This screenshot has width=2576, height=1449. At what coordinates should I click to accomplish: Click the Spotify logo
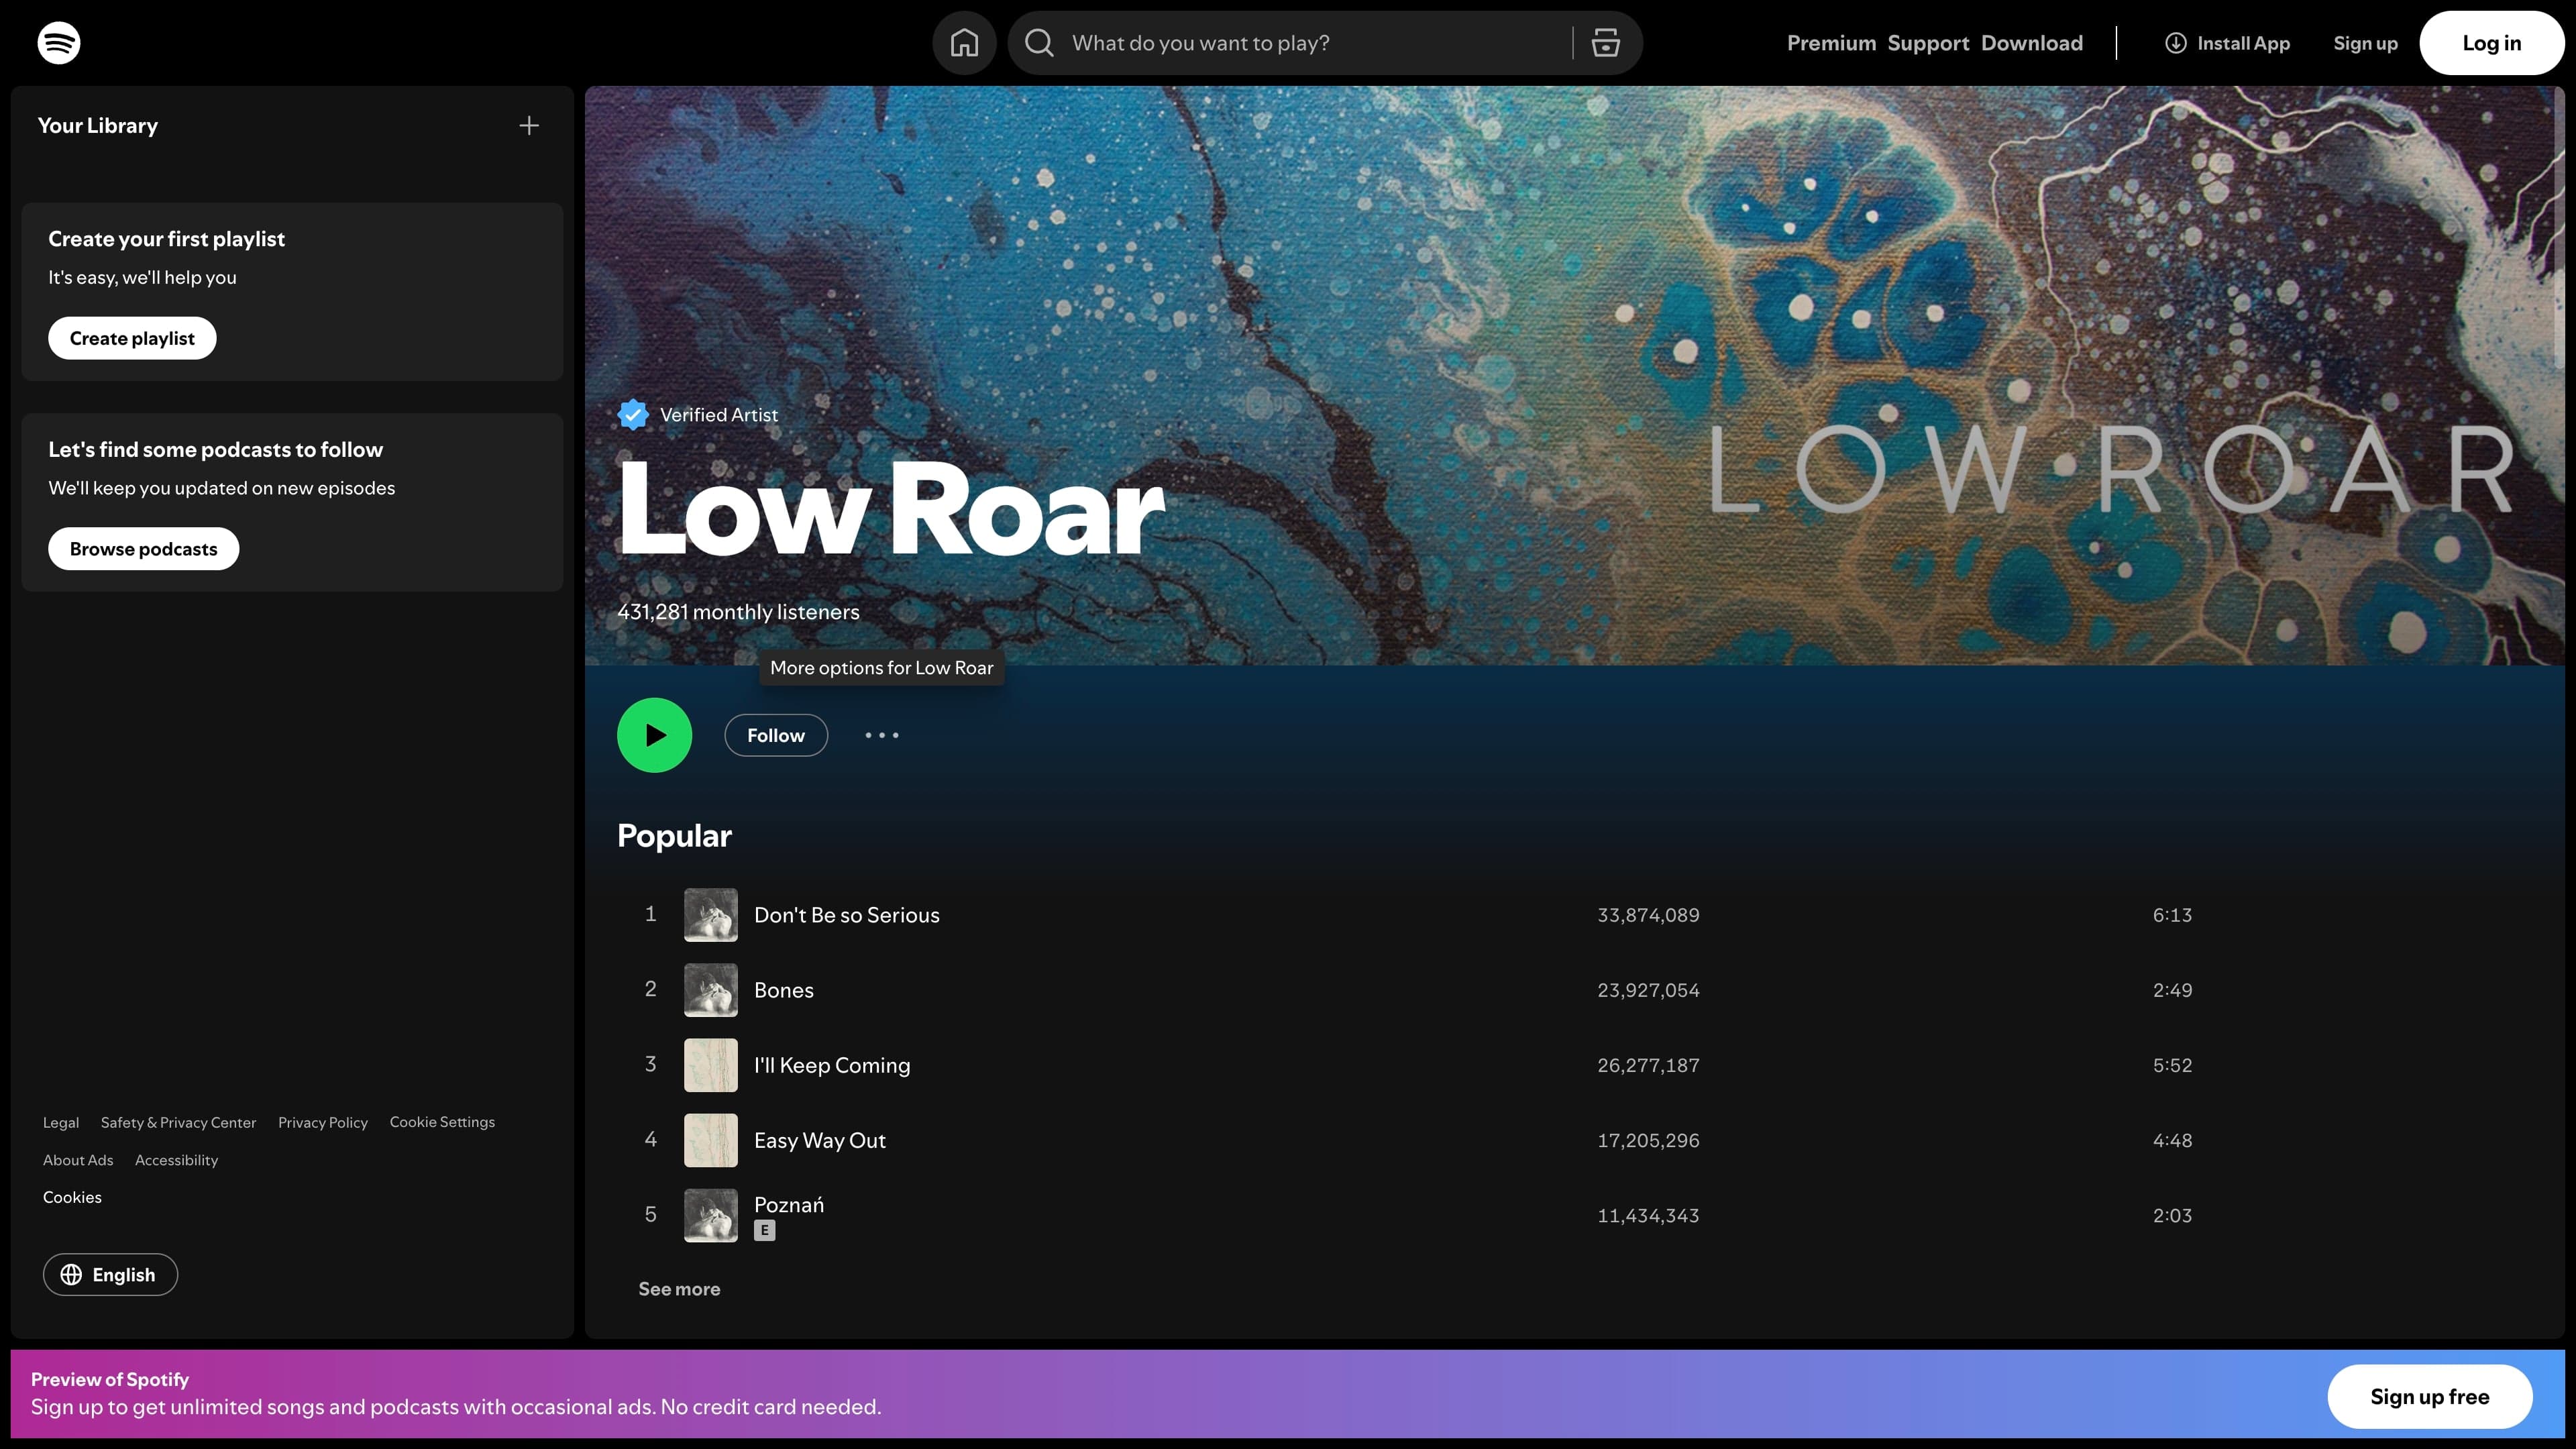point(59,43)
